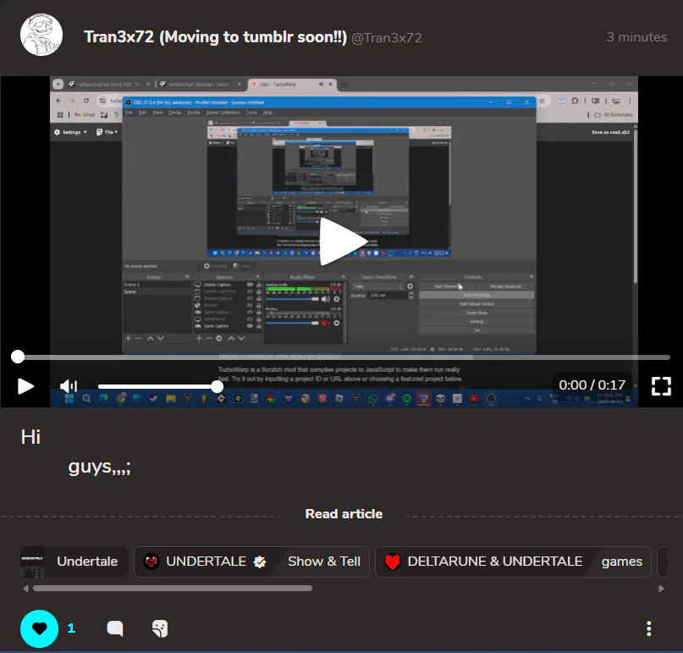Click the left arrow of the tag scroller
The height and width of the screenshot is (653, 683).
[x=25, y=589]
